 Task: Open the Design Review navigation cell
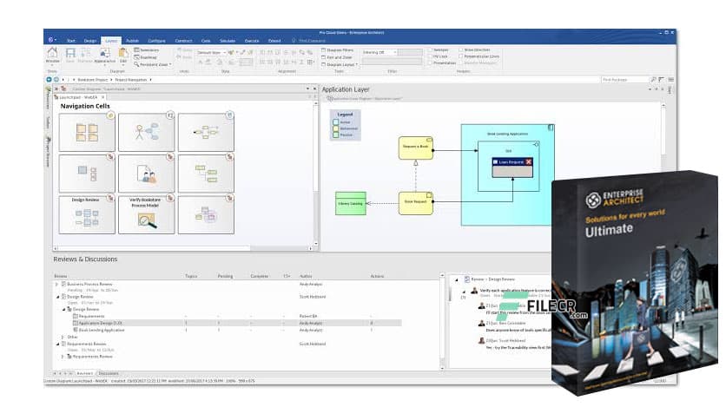click(87, 214)
